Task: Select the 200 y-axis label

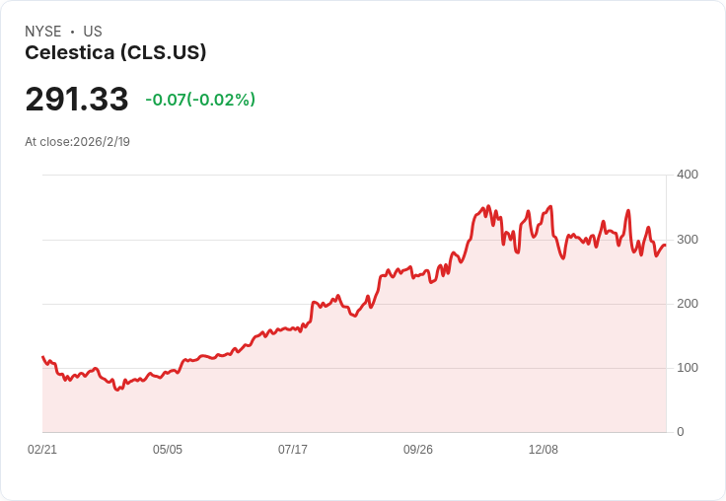Action: pyautogui.click(x=687, y=304)
